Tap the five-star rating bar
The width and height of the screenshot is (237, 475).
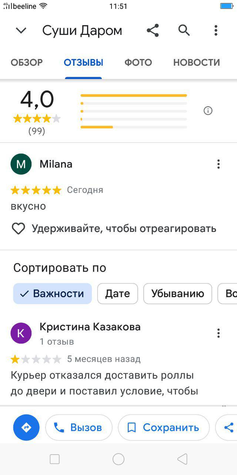(134, 95)
